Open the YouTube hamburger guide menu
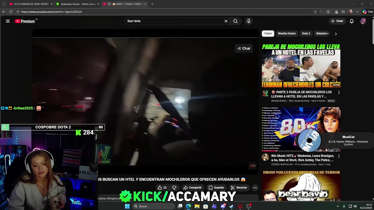This screenshot has height=210, width=374. tap(8, 21)
